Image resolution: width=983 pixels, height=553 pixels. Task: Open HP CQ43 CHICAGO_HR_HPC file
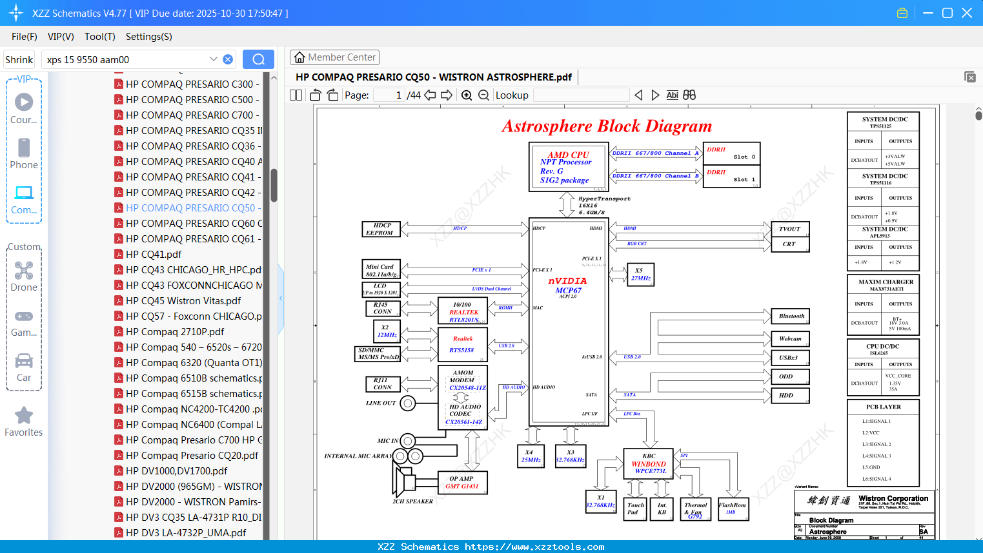pos(188,269)
